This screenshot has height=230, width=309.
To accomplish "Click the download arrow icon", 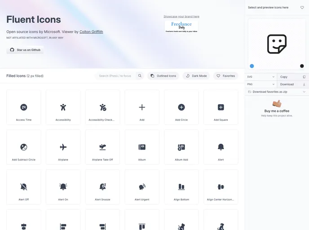I will [304, 84].
